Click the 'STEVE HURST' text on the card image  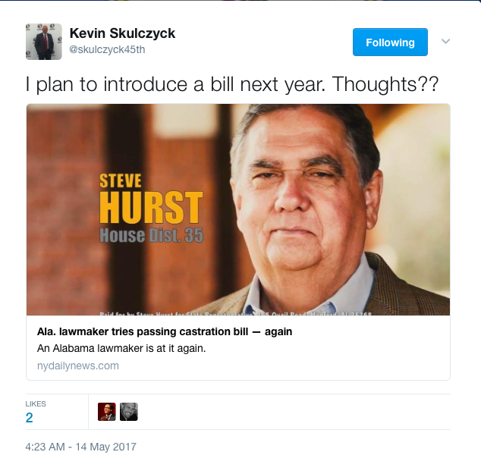click(151, 199)
